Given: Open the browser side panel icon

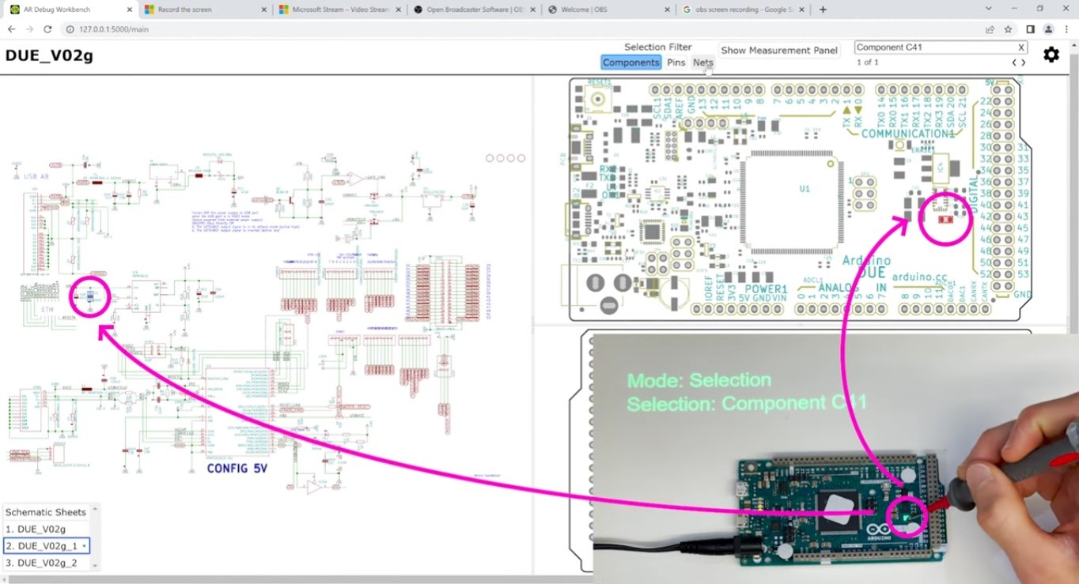Looking at the screenshot, I should (1030, 29).
